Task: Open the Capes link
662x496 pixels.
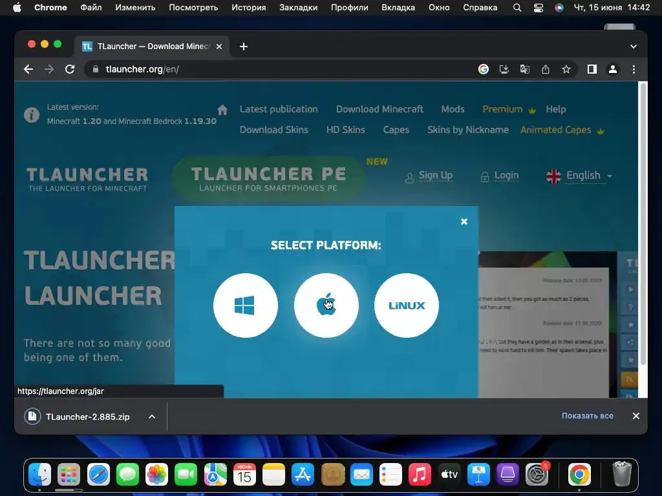Action: (396, 130)
